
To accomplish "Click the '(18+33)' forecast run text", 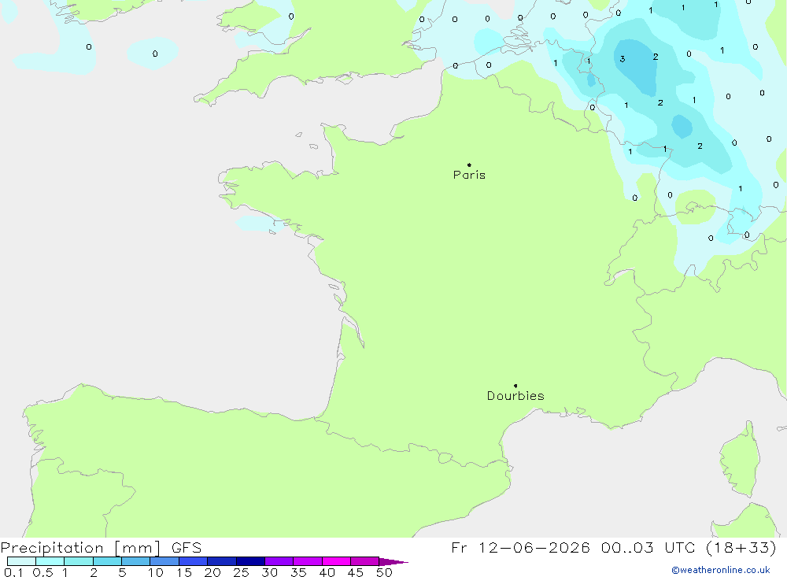I will click(741, 548).
